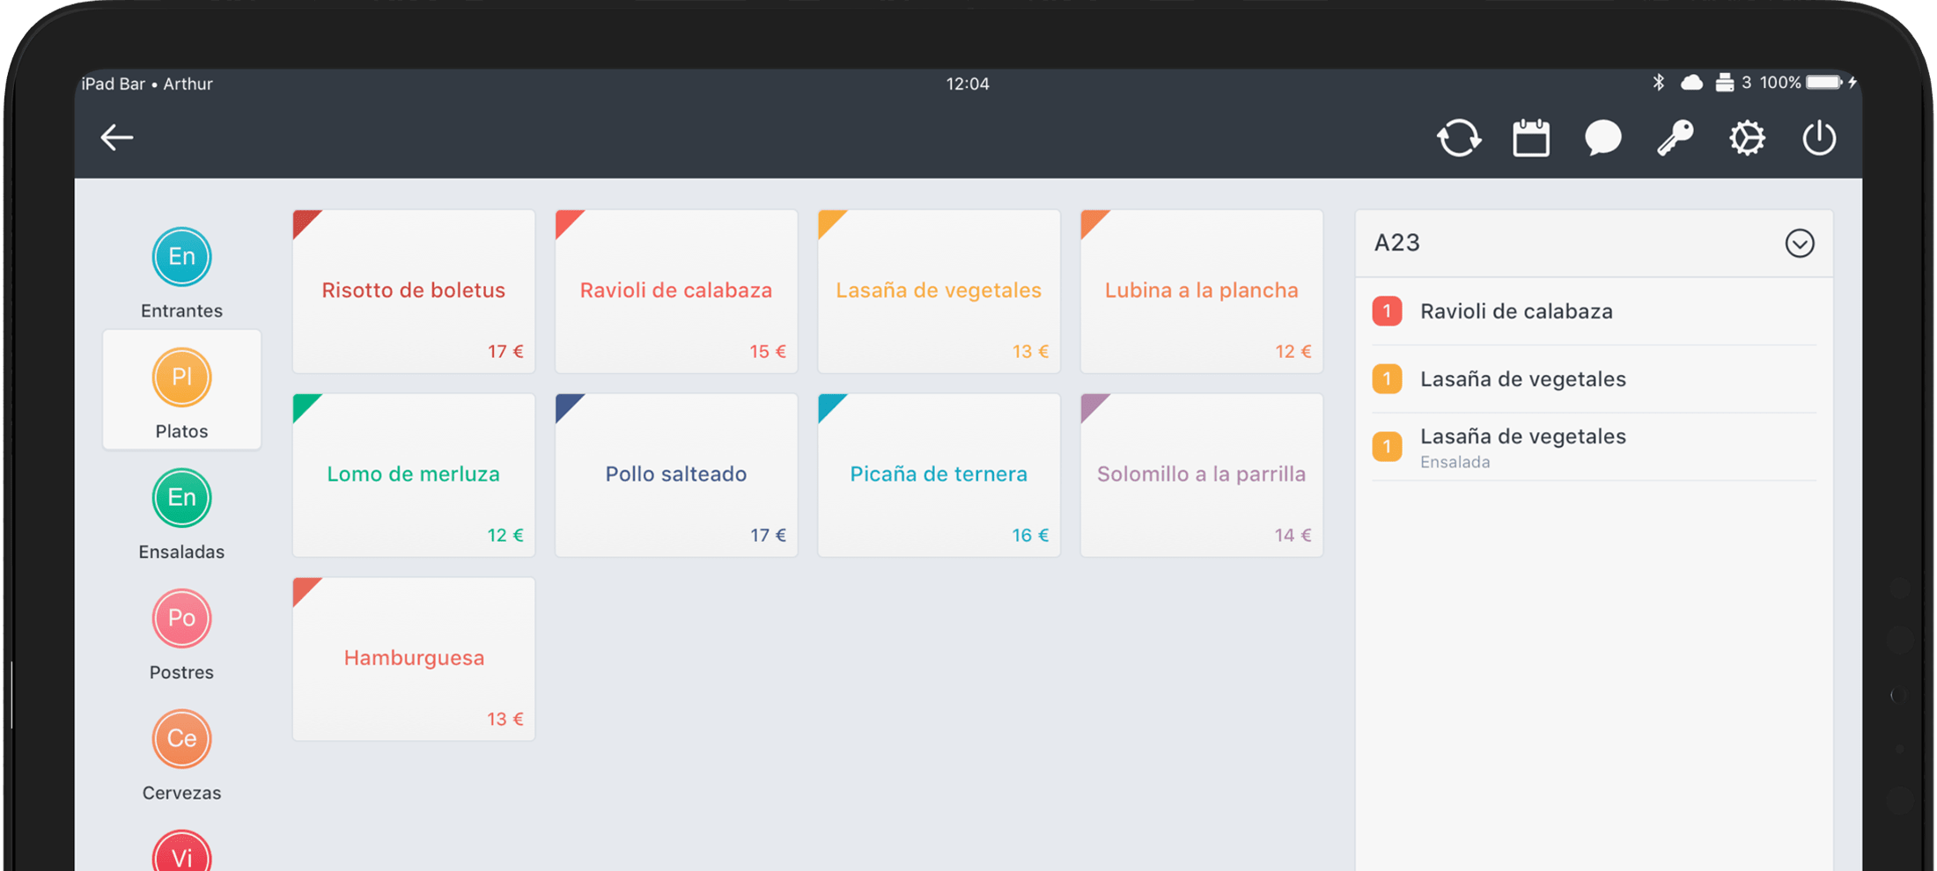Tap quantity badge of Ravioli order line
The image size is (1937, 871).
pos(1387,311)
